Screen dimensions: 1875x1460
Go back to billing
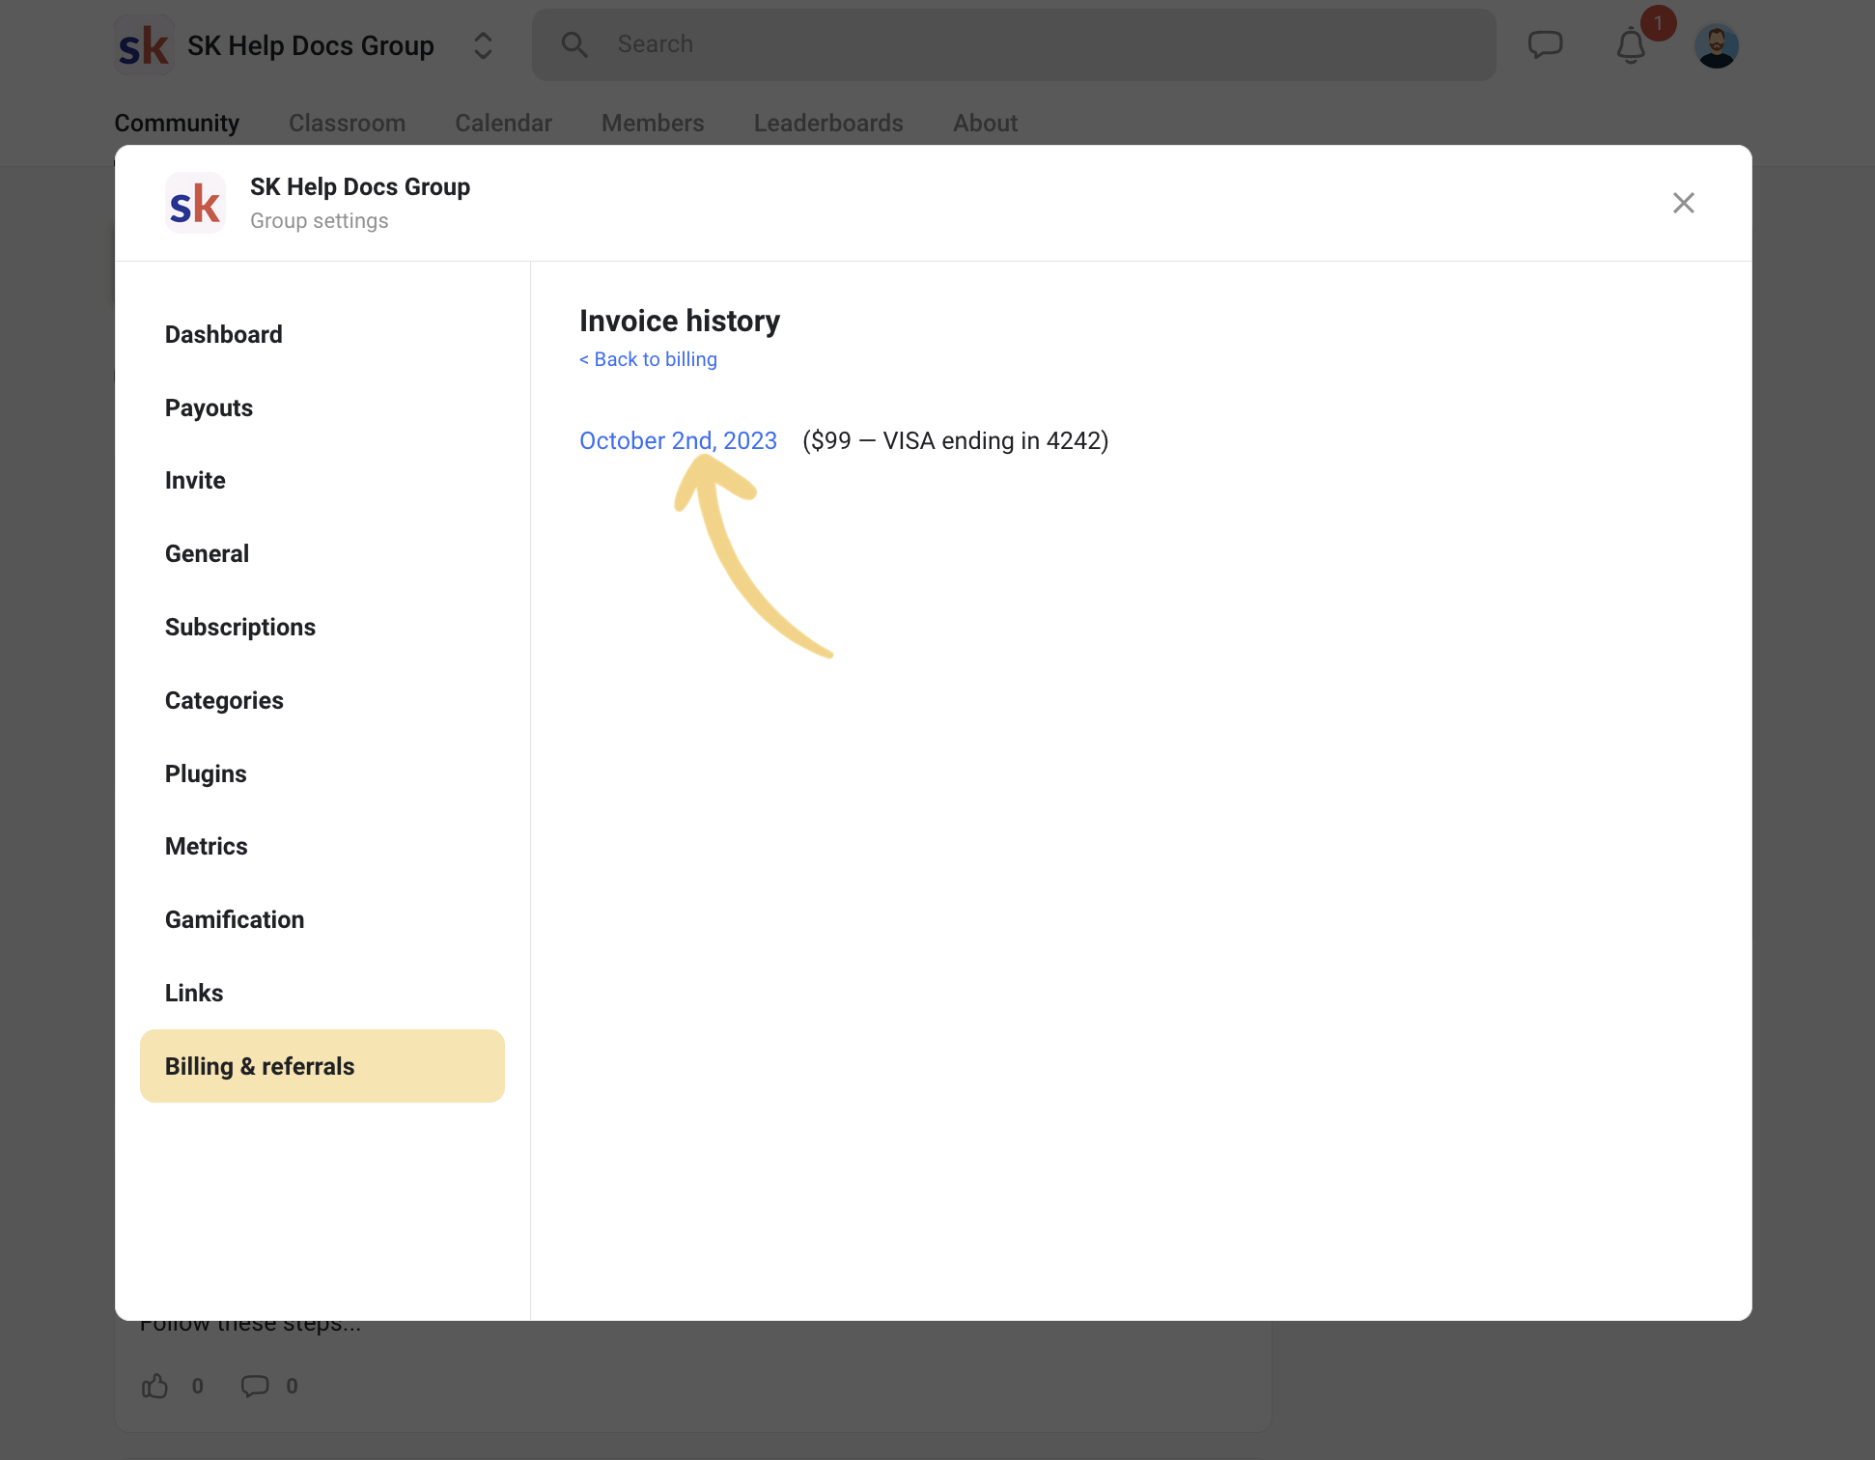pyautogui.click(x=648, y=358)
